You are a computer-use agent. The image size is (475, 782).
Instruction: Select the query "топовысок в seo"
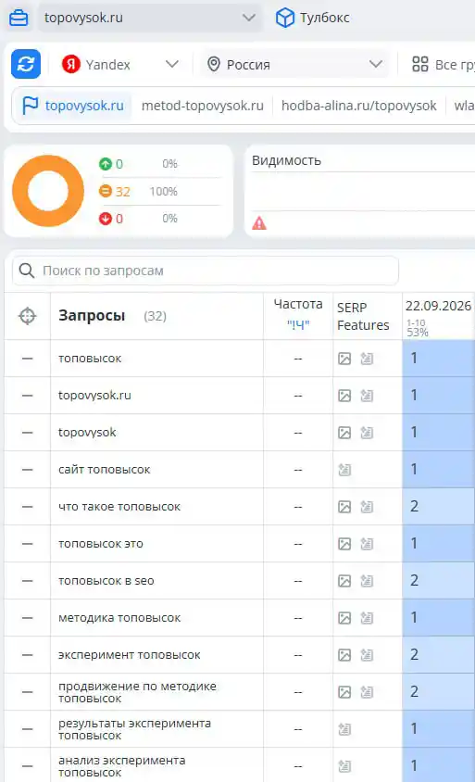pyautogui.click(x=106, y=581)
